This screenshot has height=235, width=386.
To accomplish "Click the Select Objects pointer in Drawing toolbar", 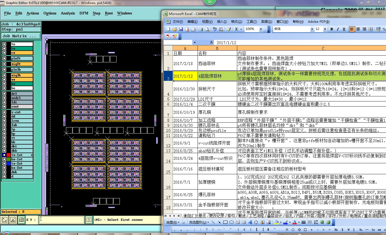I will [x=184, y=222].
